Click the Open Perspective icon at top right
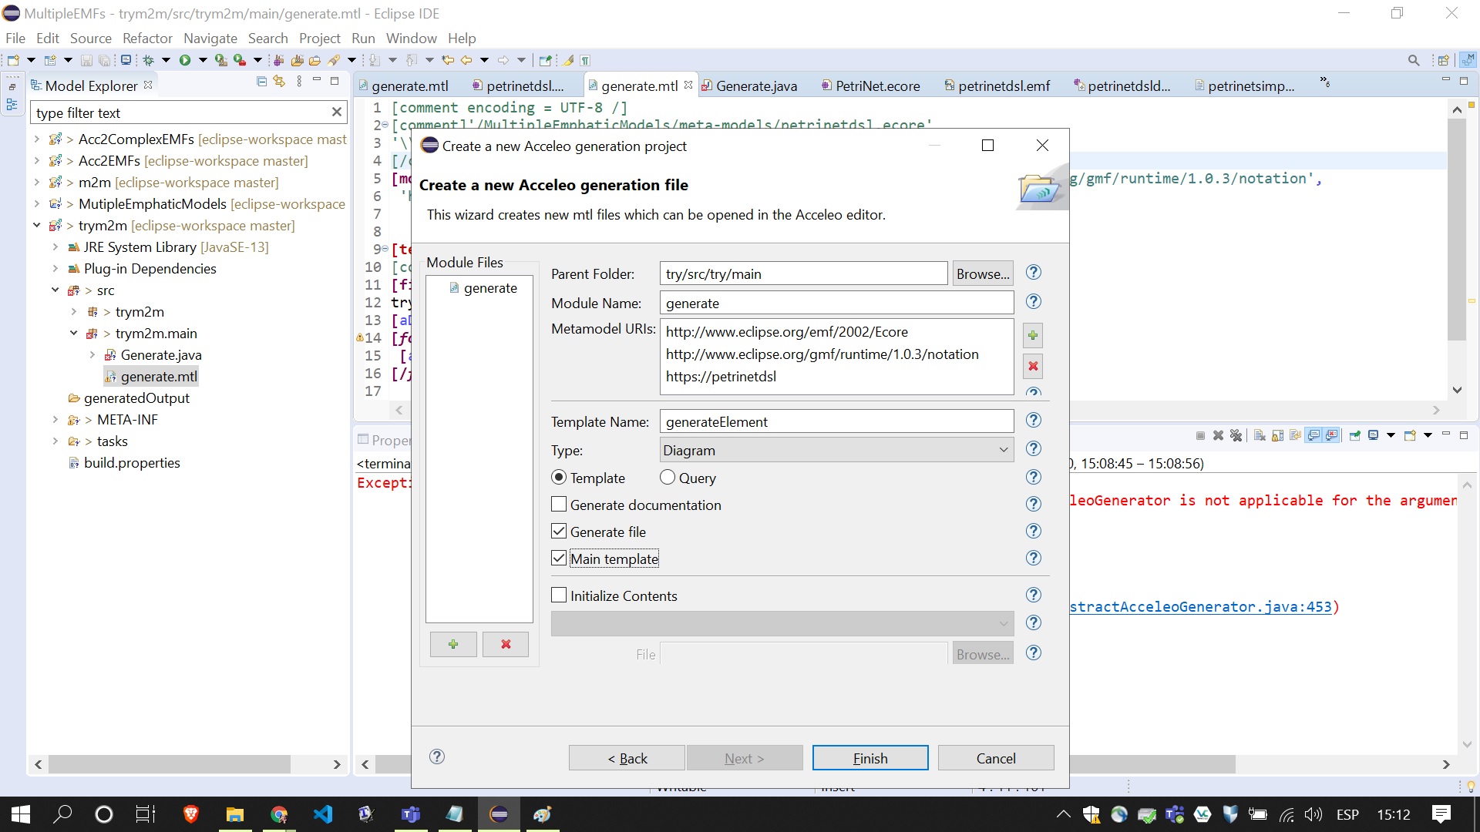Viewport: 1480px width, 832px height. click(1443, 60)
